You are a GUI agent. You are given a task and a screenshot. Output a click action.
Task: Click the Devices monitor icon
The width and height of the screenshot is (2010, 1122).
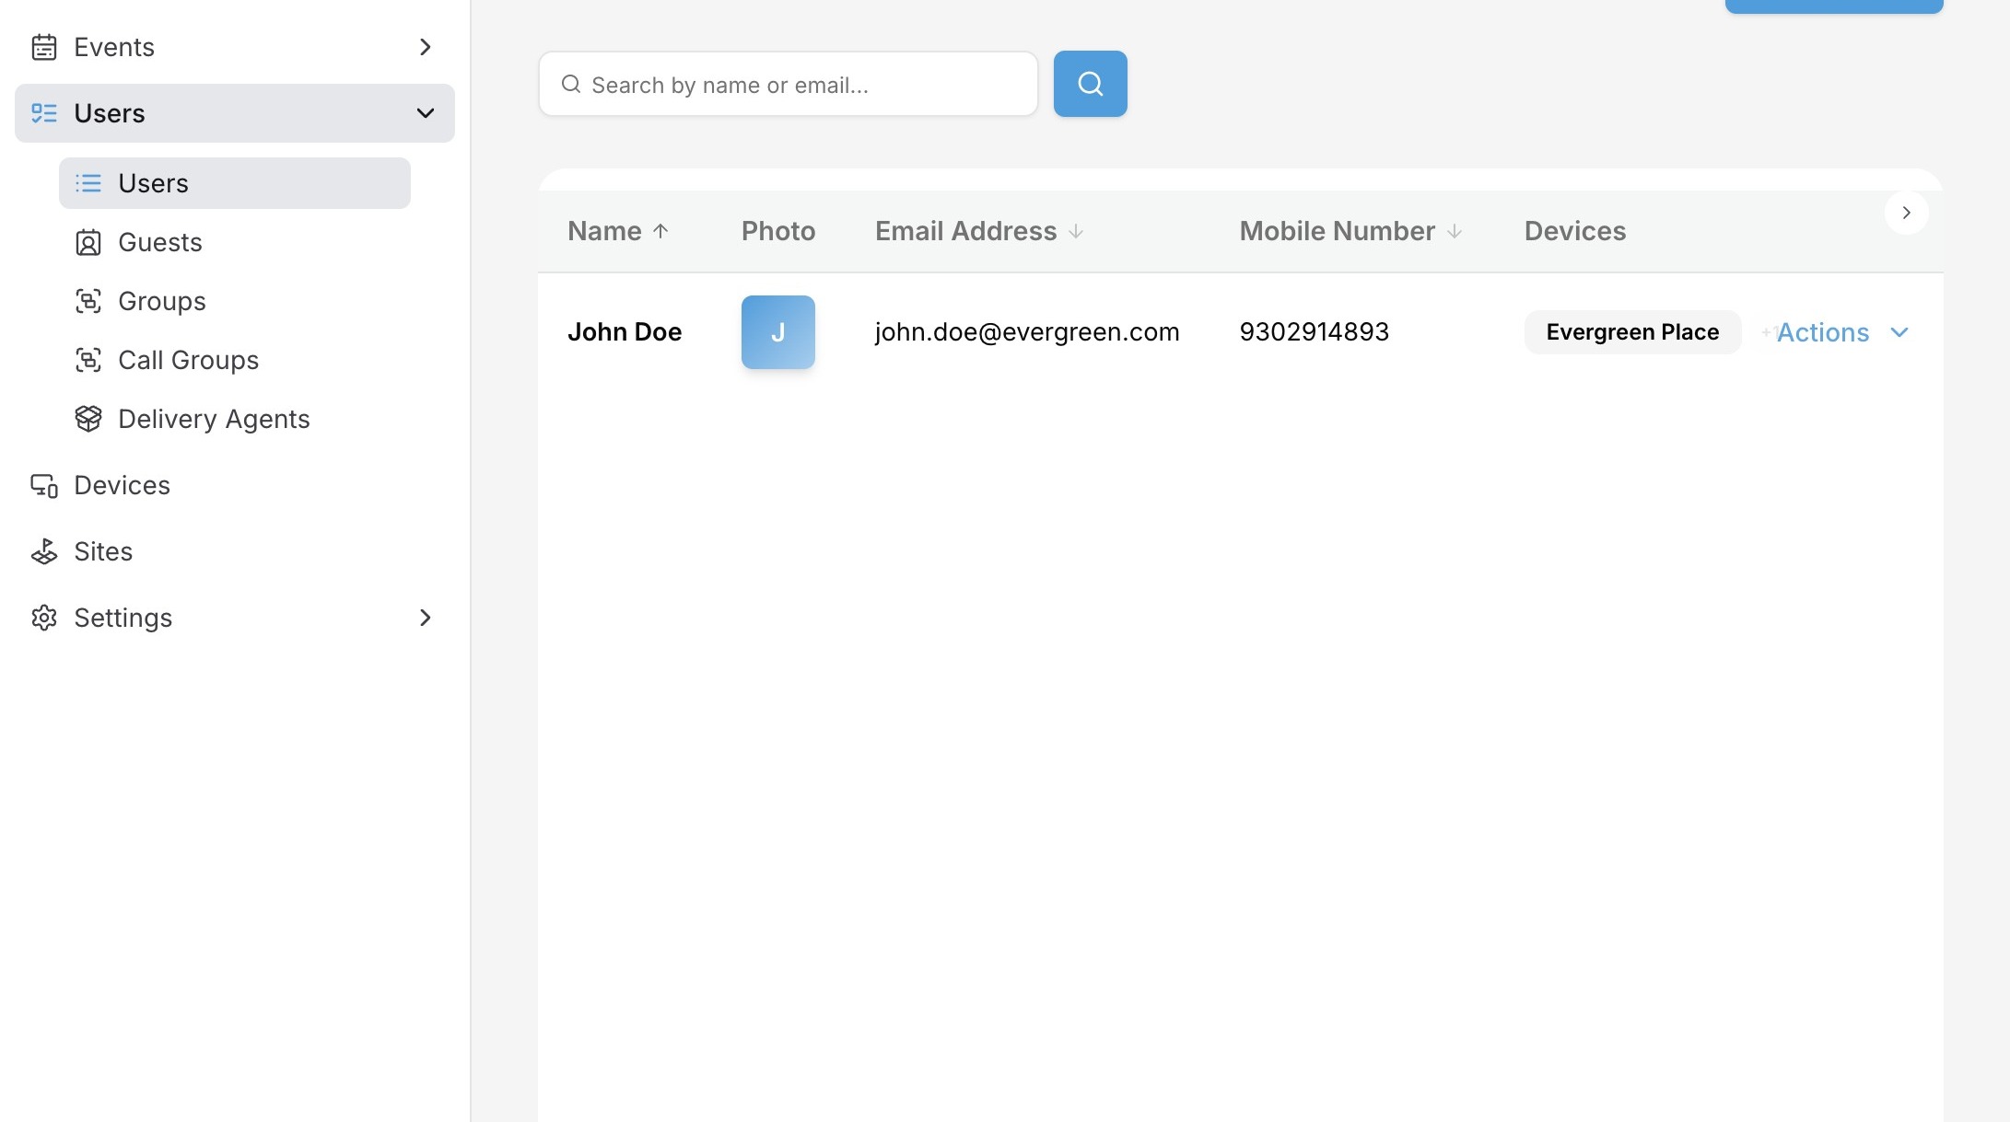coord(43,485)
